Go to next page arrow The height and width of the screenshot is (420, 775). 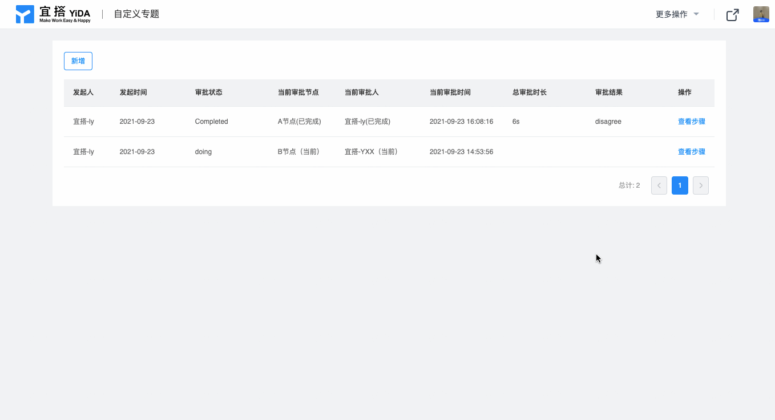click(701, 185)
